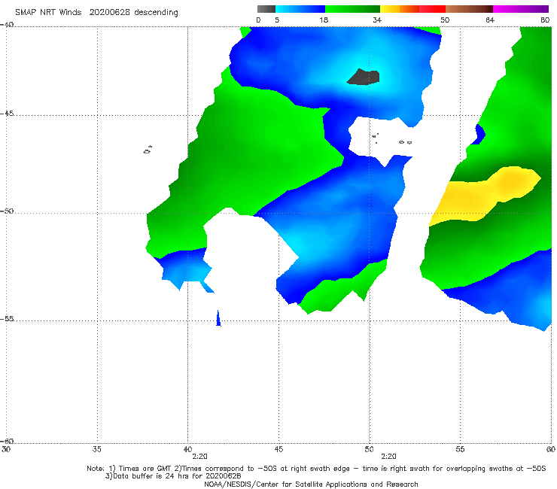Click the "-45" latitude label

coord(7,114)
